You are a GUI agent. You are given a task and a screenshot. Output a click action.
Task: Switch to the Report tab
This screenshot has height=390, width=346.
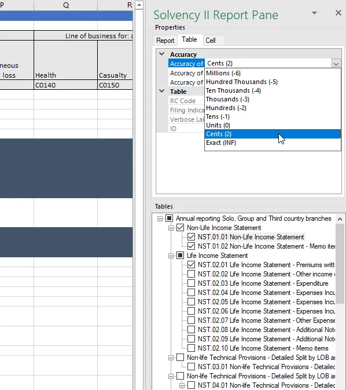point(165,41)
